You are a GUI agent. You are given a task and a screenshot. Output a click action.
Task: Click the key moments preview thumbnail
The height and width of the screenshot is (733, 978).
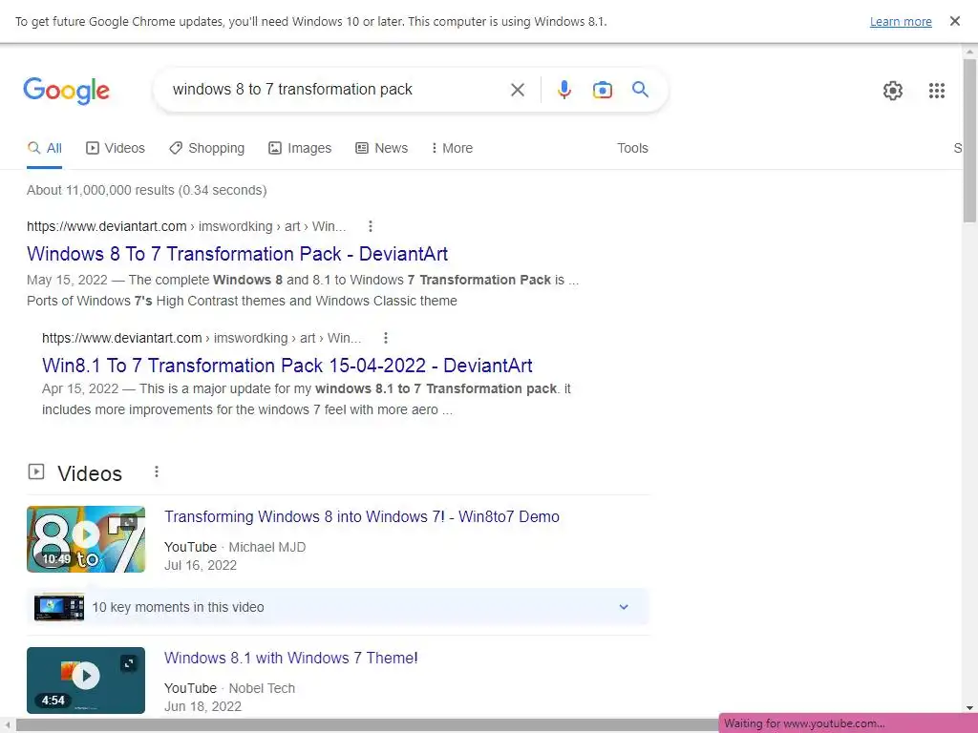point(59,607)
